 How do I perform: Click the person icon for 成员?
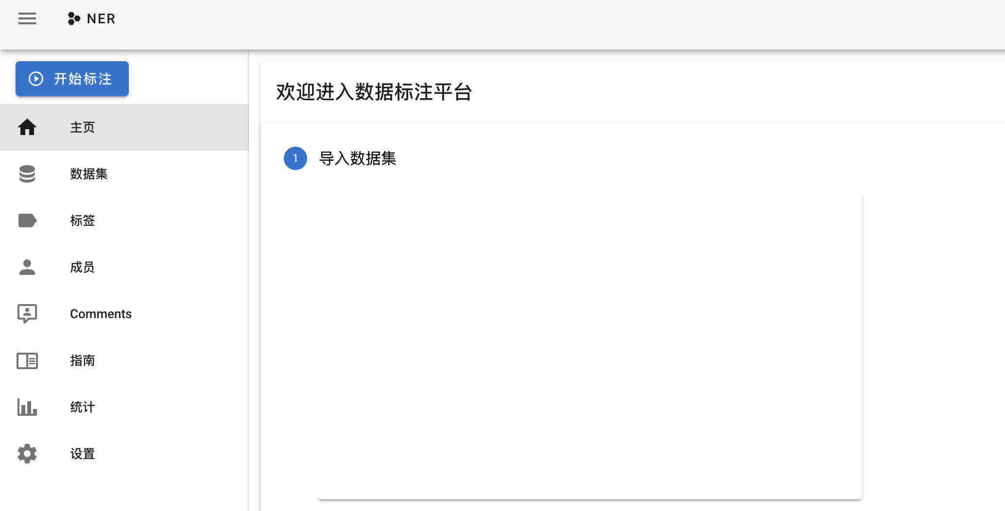pyautogui.click(x=27, y=267)
